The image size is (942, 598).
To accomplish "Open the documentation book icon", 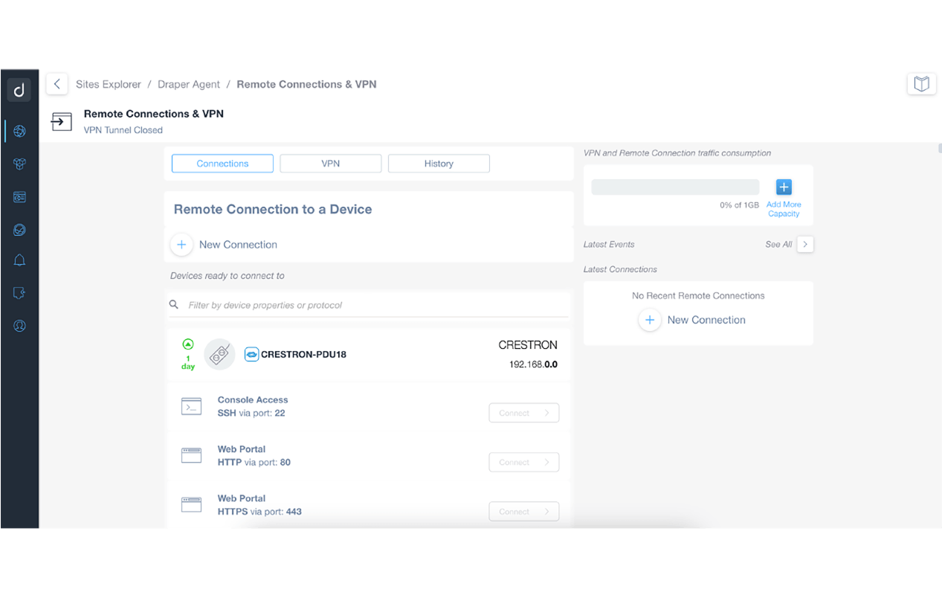I will pos(921,84).
